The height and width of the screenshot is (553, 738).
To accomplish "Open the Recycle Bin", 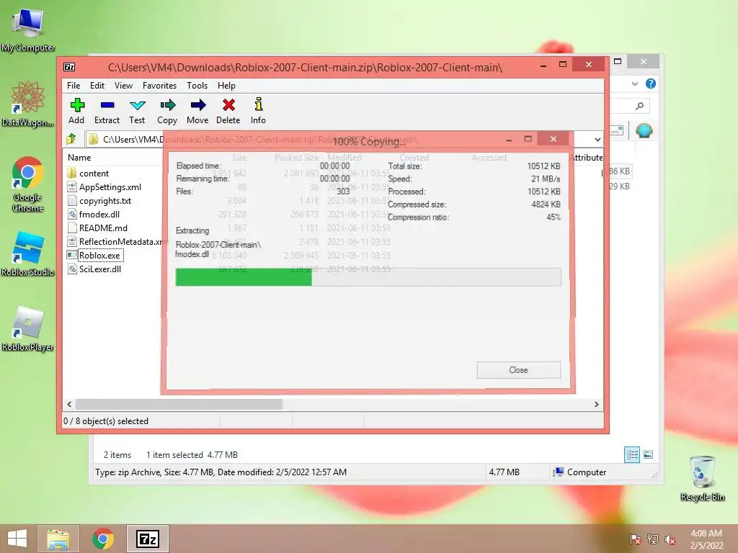I will click(x=702, y=478).
